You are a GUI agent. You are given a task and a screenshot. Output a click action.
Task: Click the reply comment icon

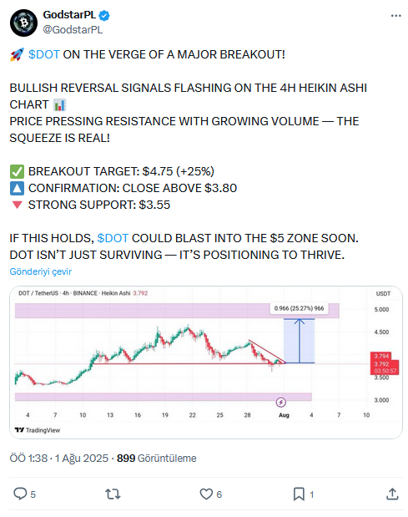20,494
